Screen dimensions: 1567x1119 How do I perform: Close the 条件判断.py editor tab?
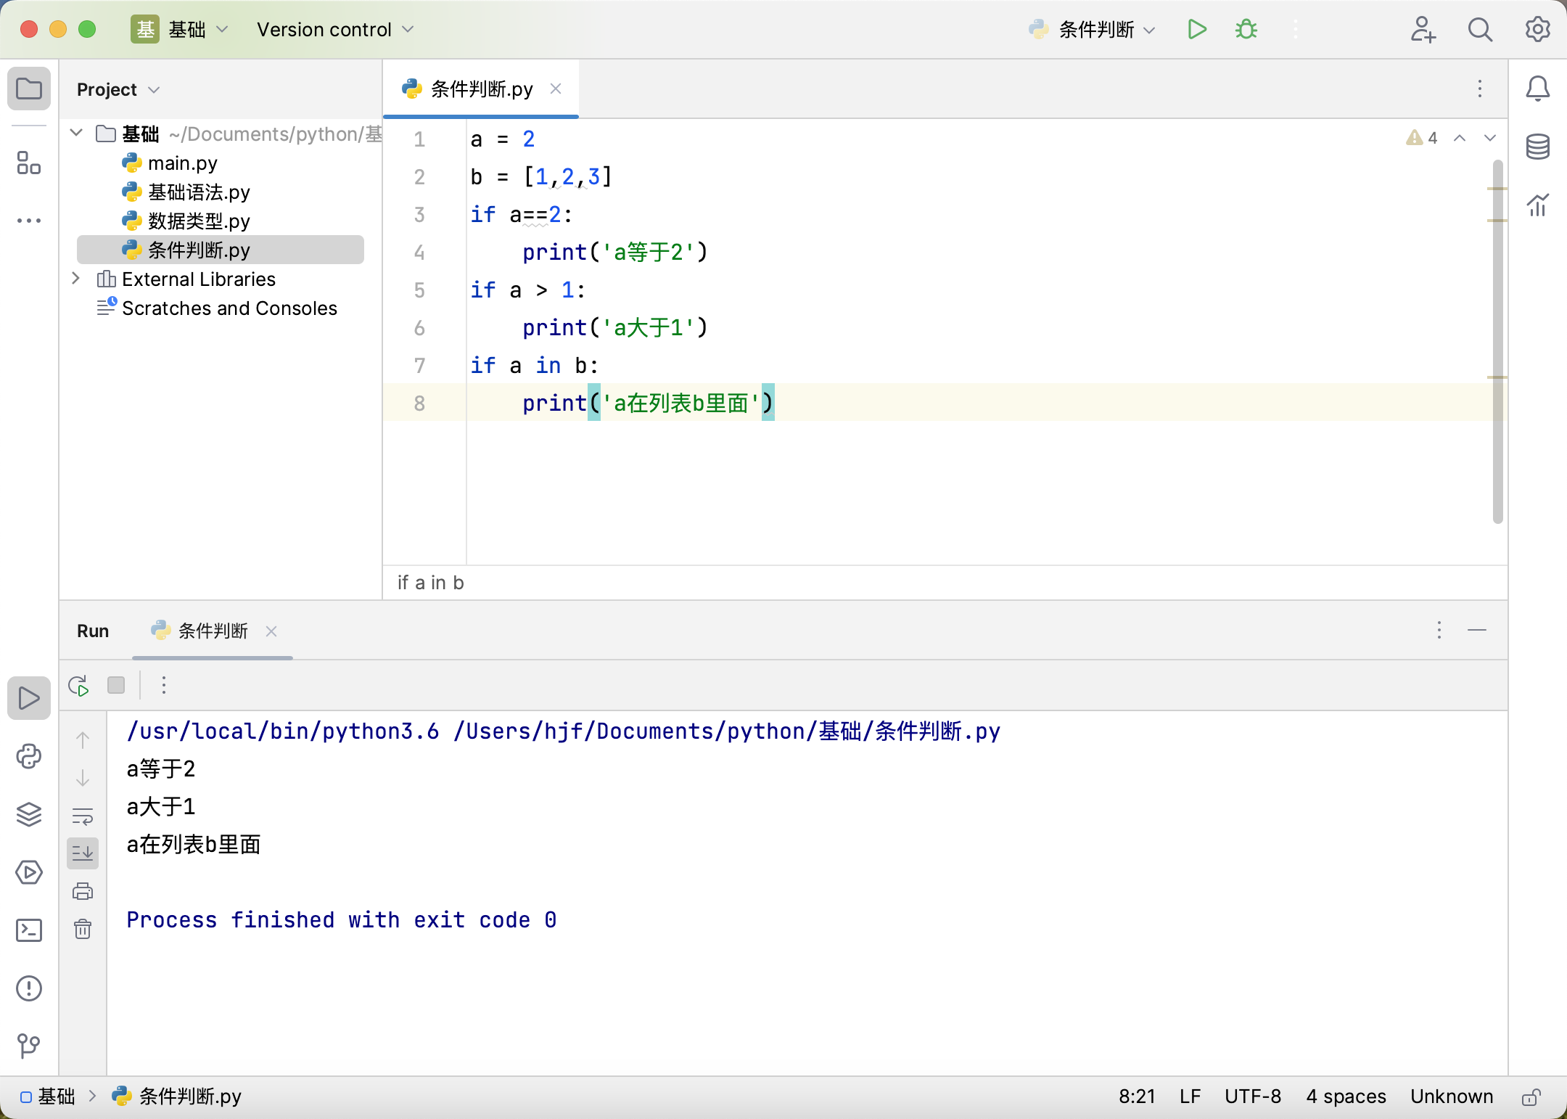(556, 89)
